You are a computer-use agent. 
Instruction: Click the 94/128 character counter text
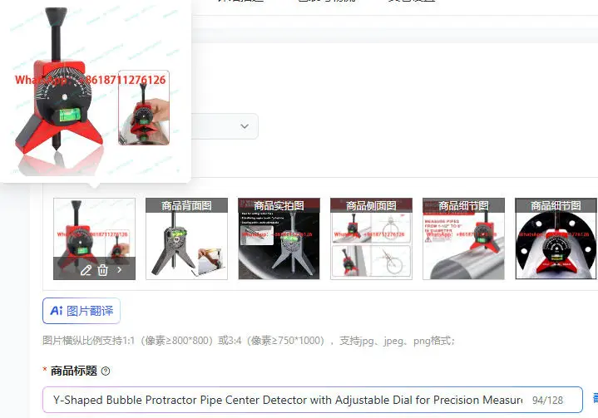point(547,400)
